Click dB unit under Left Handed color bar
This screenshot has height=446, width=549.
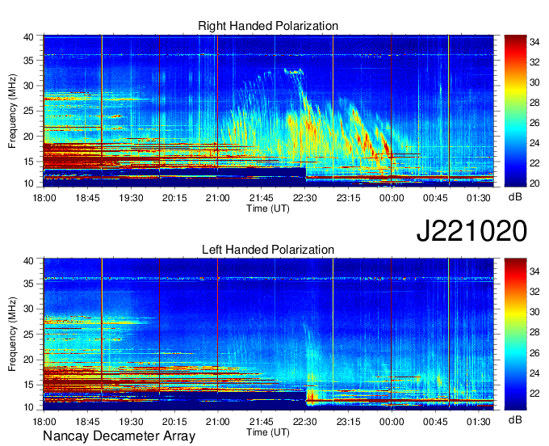point(515,420)
